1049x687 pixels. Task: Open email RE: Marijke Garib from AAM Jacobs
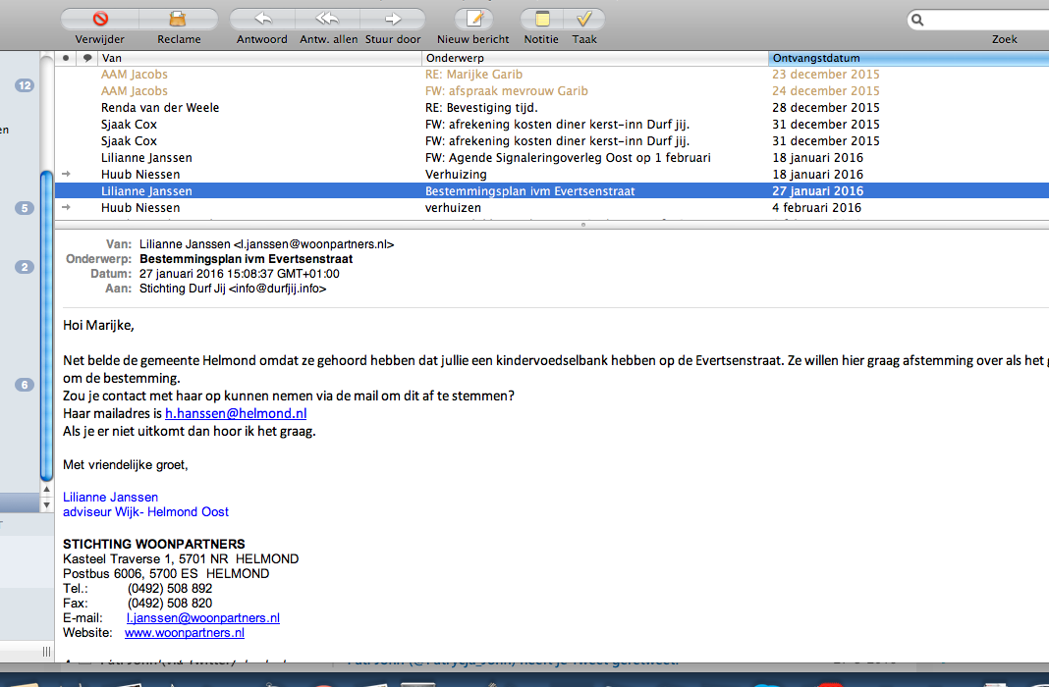[x=552, y=75]
